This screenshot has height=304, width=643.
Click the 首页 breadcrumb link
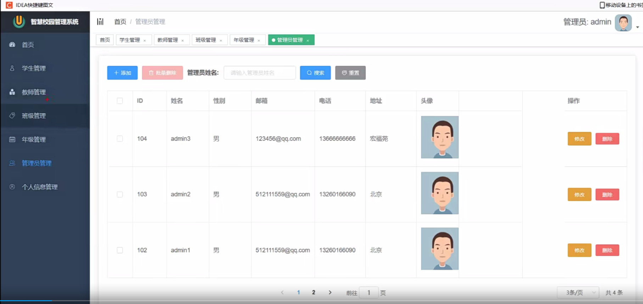(x=120, y=22)
